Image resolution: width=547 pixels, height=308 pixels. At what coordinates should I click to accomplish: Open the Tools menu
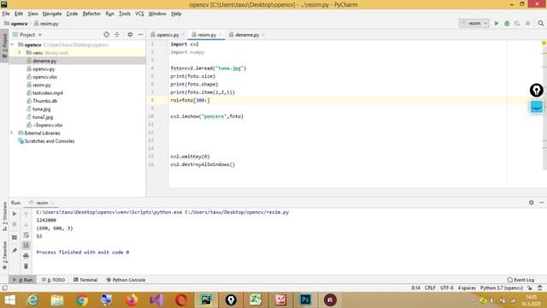(x=125, y=14)
